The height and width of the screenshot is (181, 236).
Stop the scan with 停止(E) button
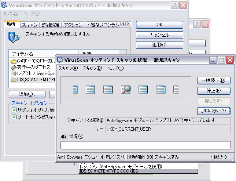tap(214, 91)
